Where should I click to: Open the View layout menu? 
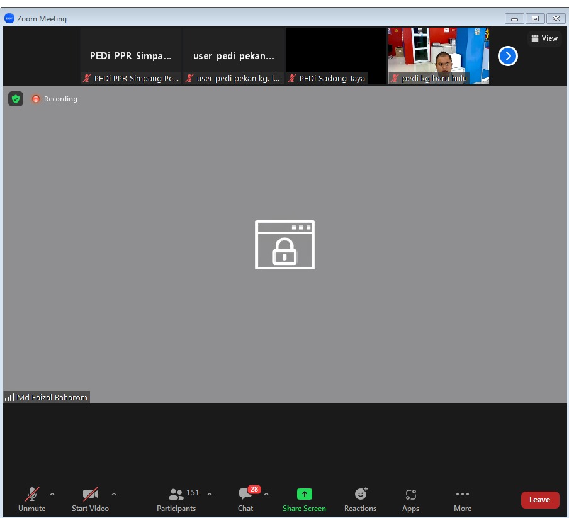click(x=544, y=38)
